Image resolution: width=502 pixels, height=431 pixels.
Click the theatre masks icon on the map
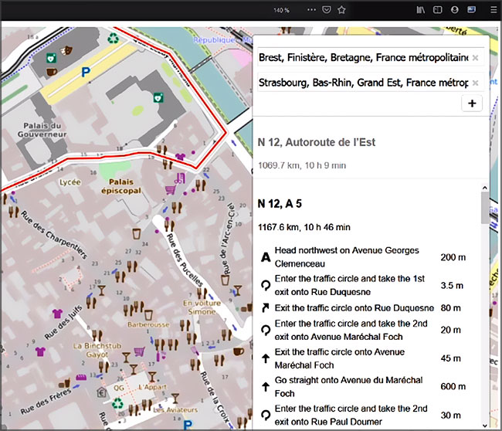pos(66,50)
